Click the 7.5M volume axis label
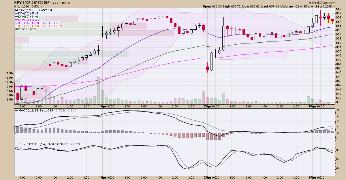Screen dimensions: 346x180 click(x=10, y=91)
